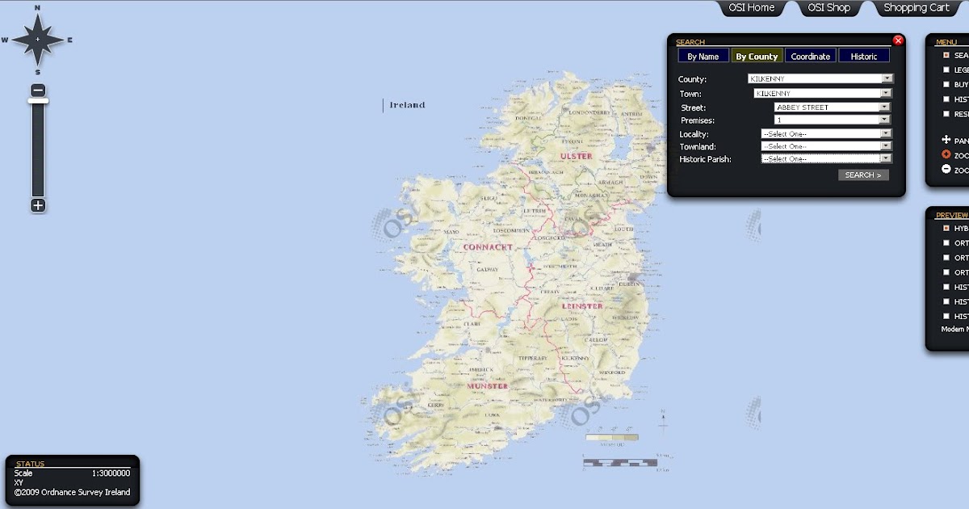
Task: Expand the Locality dropdown
Action: click(826, 133)
